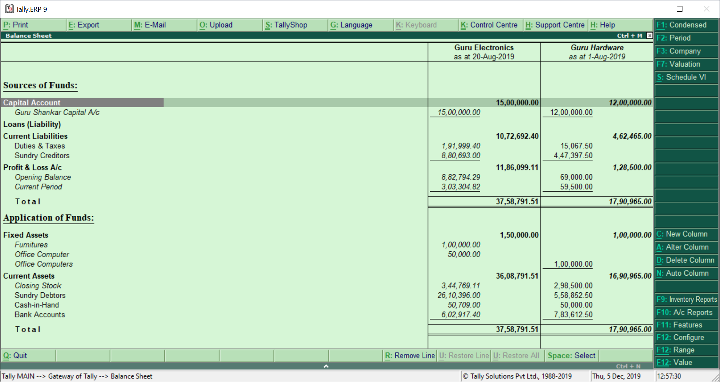Select the Capital Account row
The image size is (720, 382).
(82, 102)
